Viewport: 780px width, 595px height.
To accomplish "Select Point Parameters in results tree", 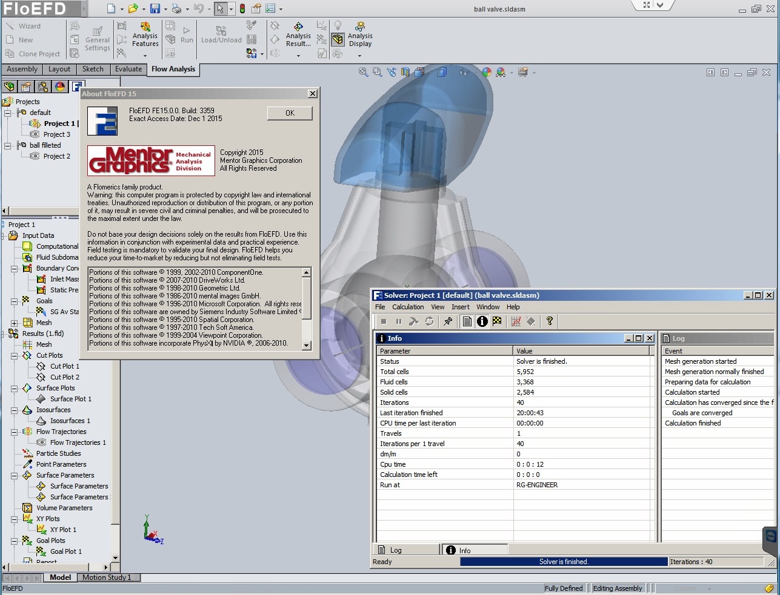I will [61, 464].
